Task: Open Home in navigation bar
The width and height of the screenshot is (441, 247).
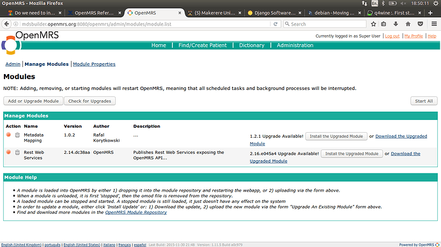Action: [x=159, y=45]
